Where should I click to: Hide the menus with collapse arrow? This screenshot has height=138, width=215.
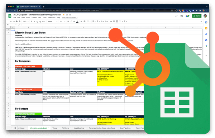click(x=201, y=22)
